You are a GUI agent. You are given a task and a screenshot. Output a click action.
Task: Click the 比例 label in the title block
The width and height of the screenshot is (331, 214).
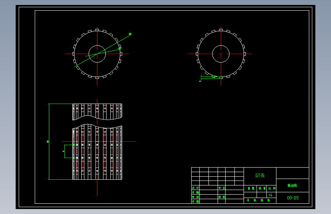[272, 188]
